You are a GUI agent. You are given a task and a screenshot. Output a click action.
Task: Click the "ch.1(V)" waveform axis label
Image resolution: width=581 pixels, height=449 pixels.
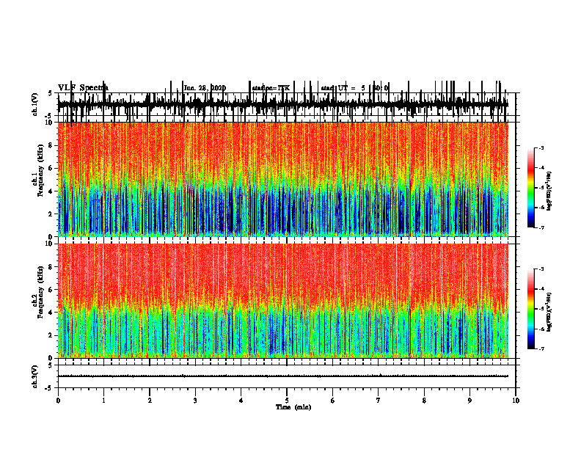pyautogui.click(x=35, y=104)
